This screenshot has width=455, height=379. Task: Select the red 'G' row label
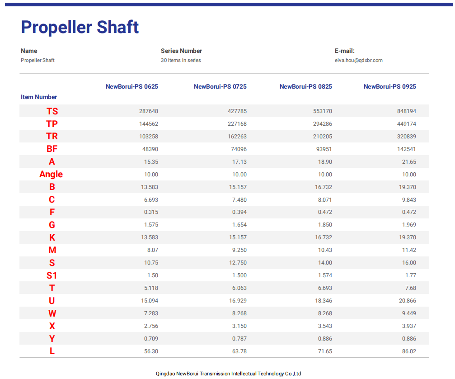[52, 225]
